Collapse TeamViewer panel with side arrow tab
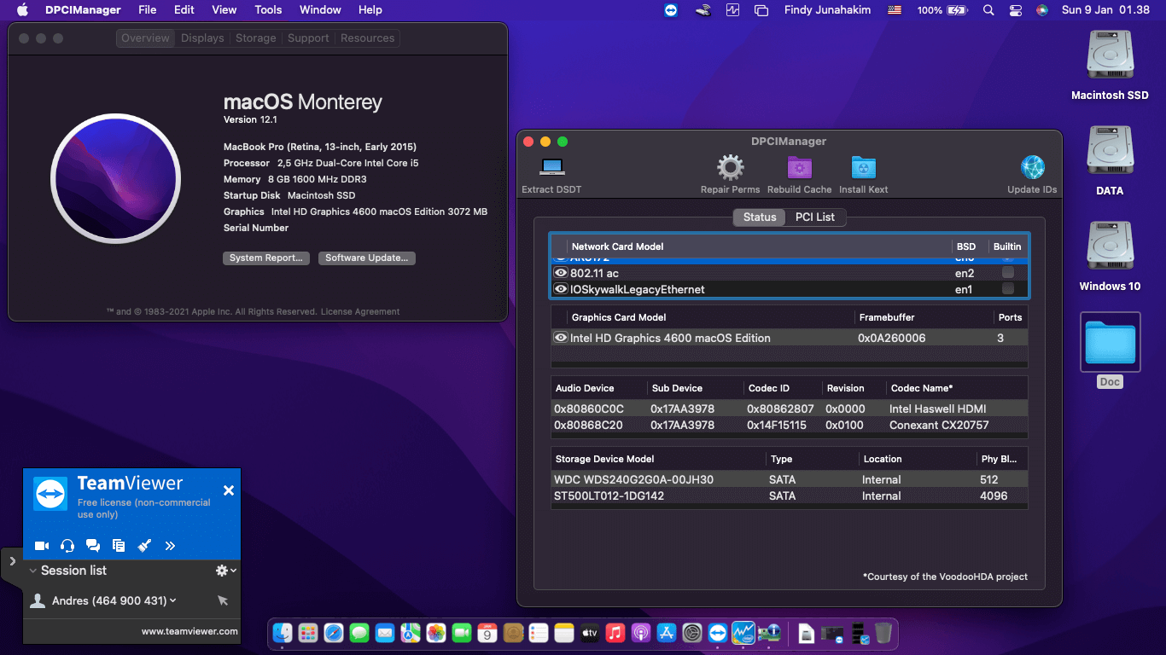 12,561
